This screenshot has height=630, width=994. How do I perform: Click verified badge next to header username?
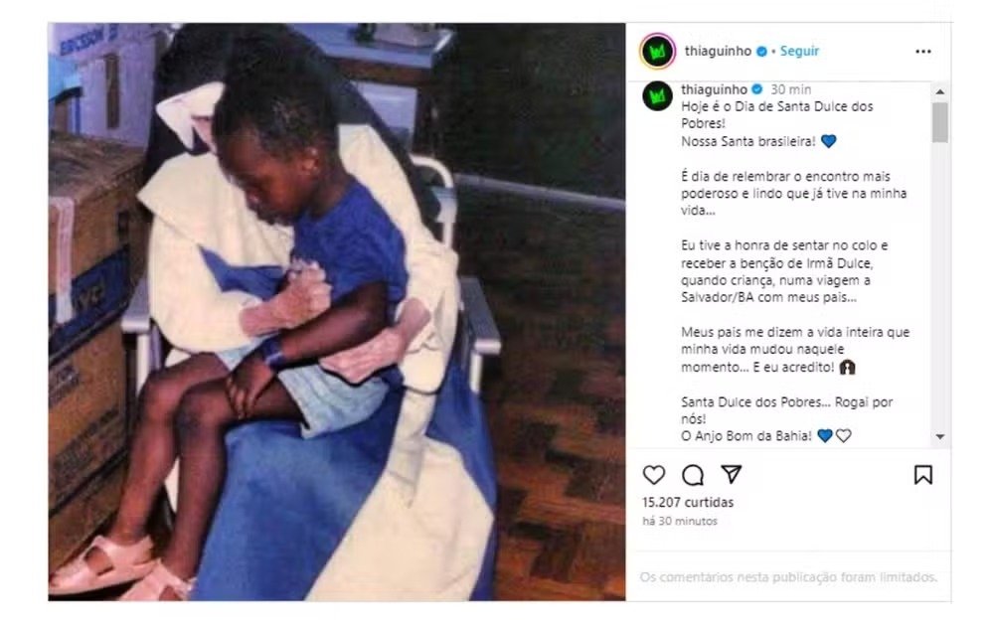(x=762, y=52)
